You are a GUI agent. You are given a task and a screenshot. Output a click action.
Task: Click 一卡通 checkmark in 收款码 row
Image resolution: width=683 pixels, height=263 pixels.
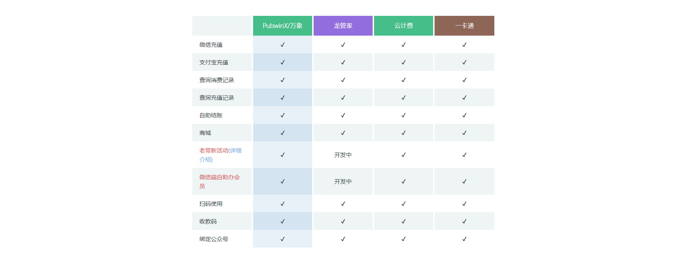tap(464, 221)
